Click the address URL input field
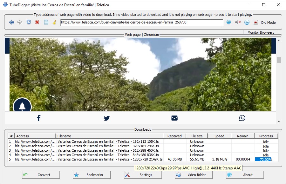 coord(142,23)
